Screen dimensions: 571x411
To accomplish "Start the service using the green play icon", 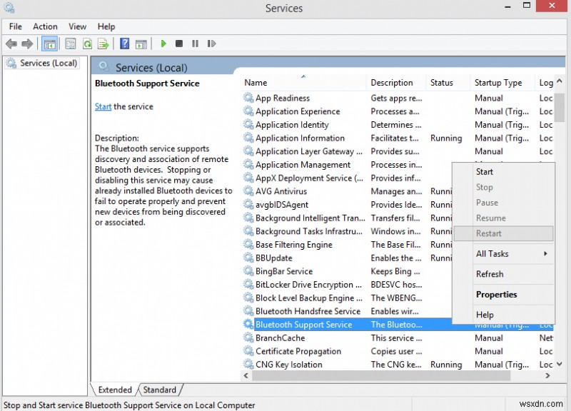I will [163, 44].
